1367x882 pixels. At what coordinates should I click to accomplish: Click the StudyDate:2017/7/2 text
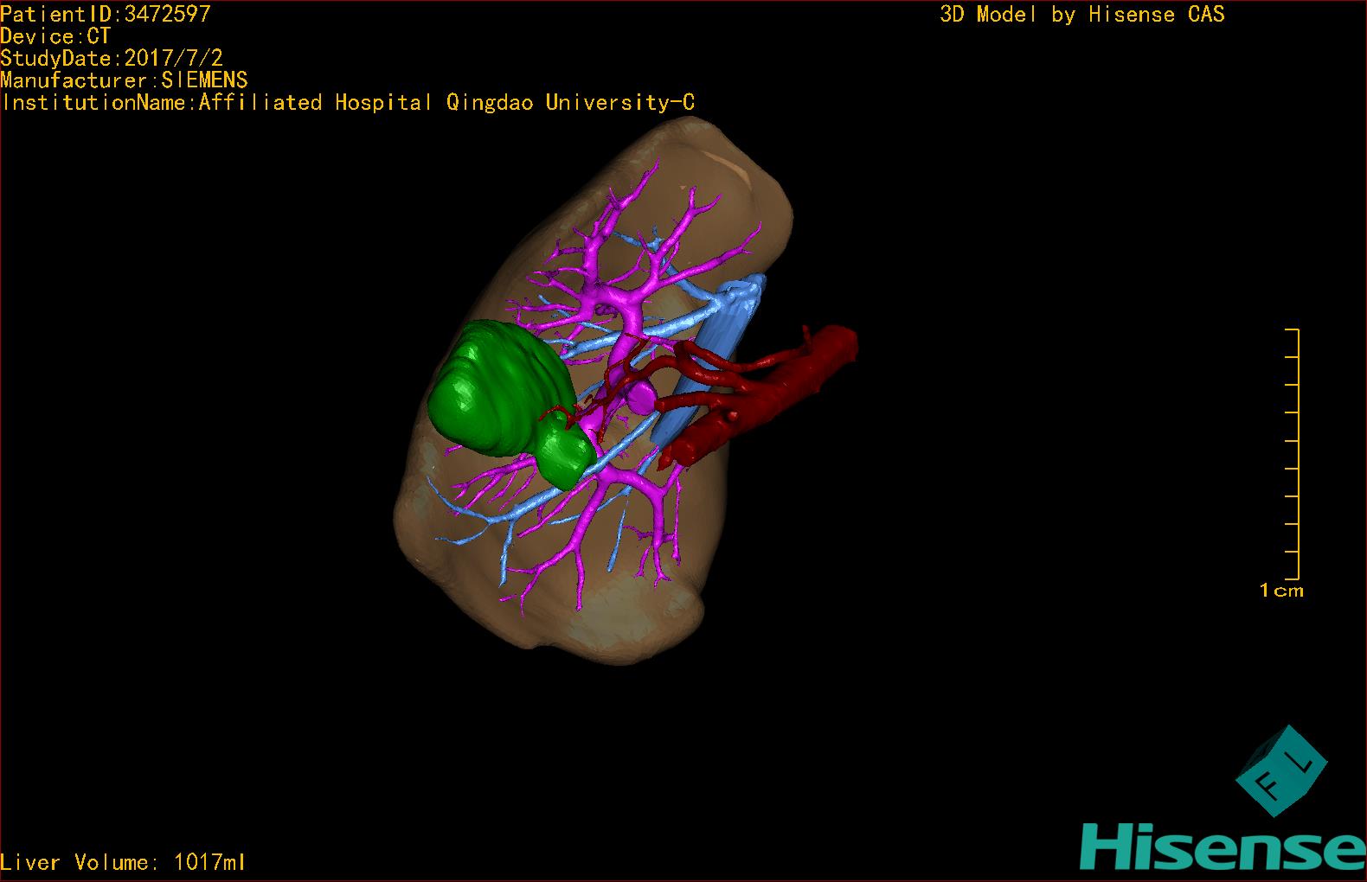[112, 58]
